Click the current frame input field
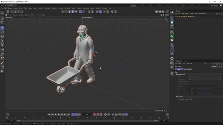Screen dimensions: 223x125 87,115
